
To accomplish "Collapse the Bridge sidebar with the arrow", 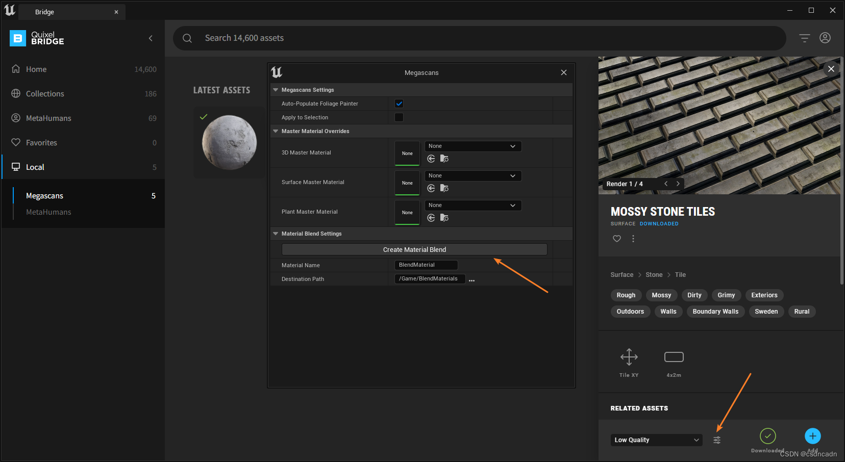I will pyautogui.click(x=151, y=38).
